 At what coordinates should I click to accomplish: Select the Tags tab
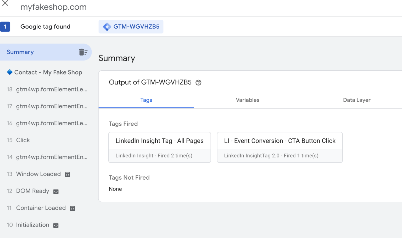[x=146, y=100]
